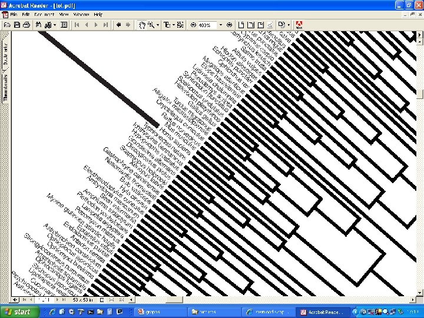Set Fit in Window page view icon
Screen dimensions: 424x318
point(251,25)
